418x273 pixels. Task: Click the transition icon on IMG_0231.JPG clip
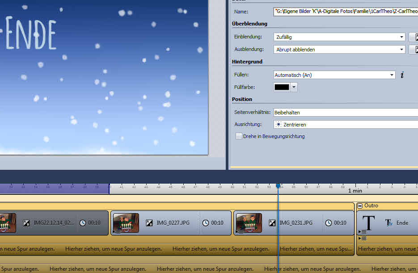click(x=272, y=223)
